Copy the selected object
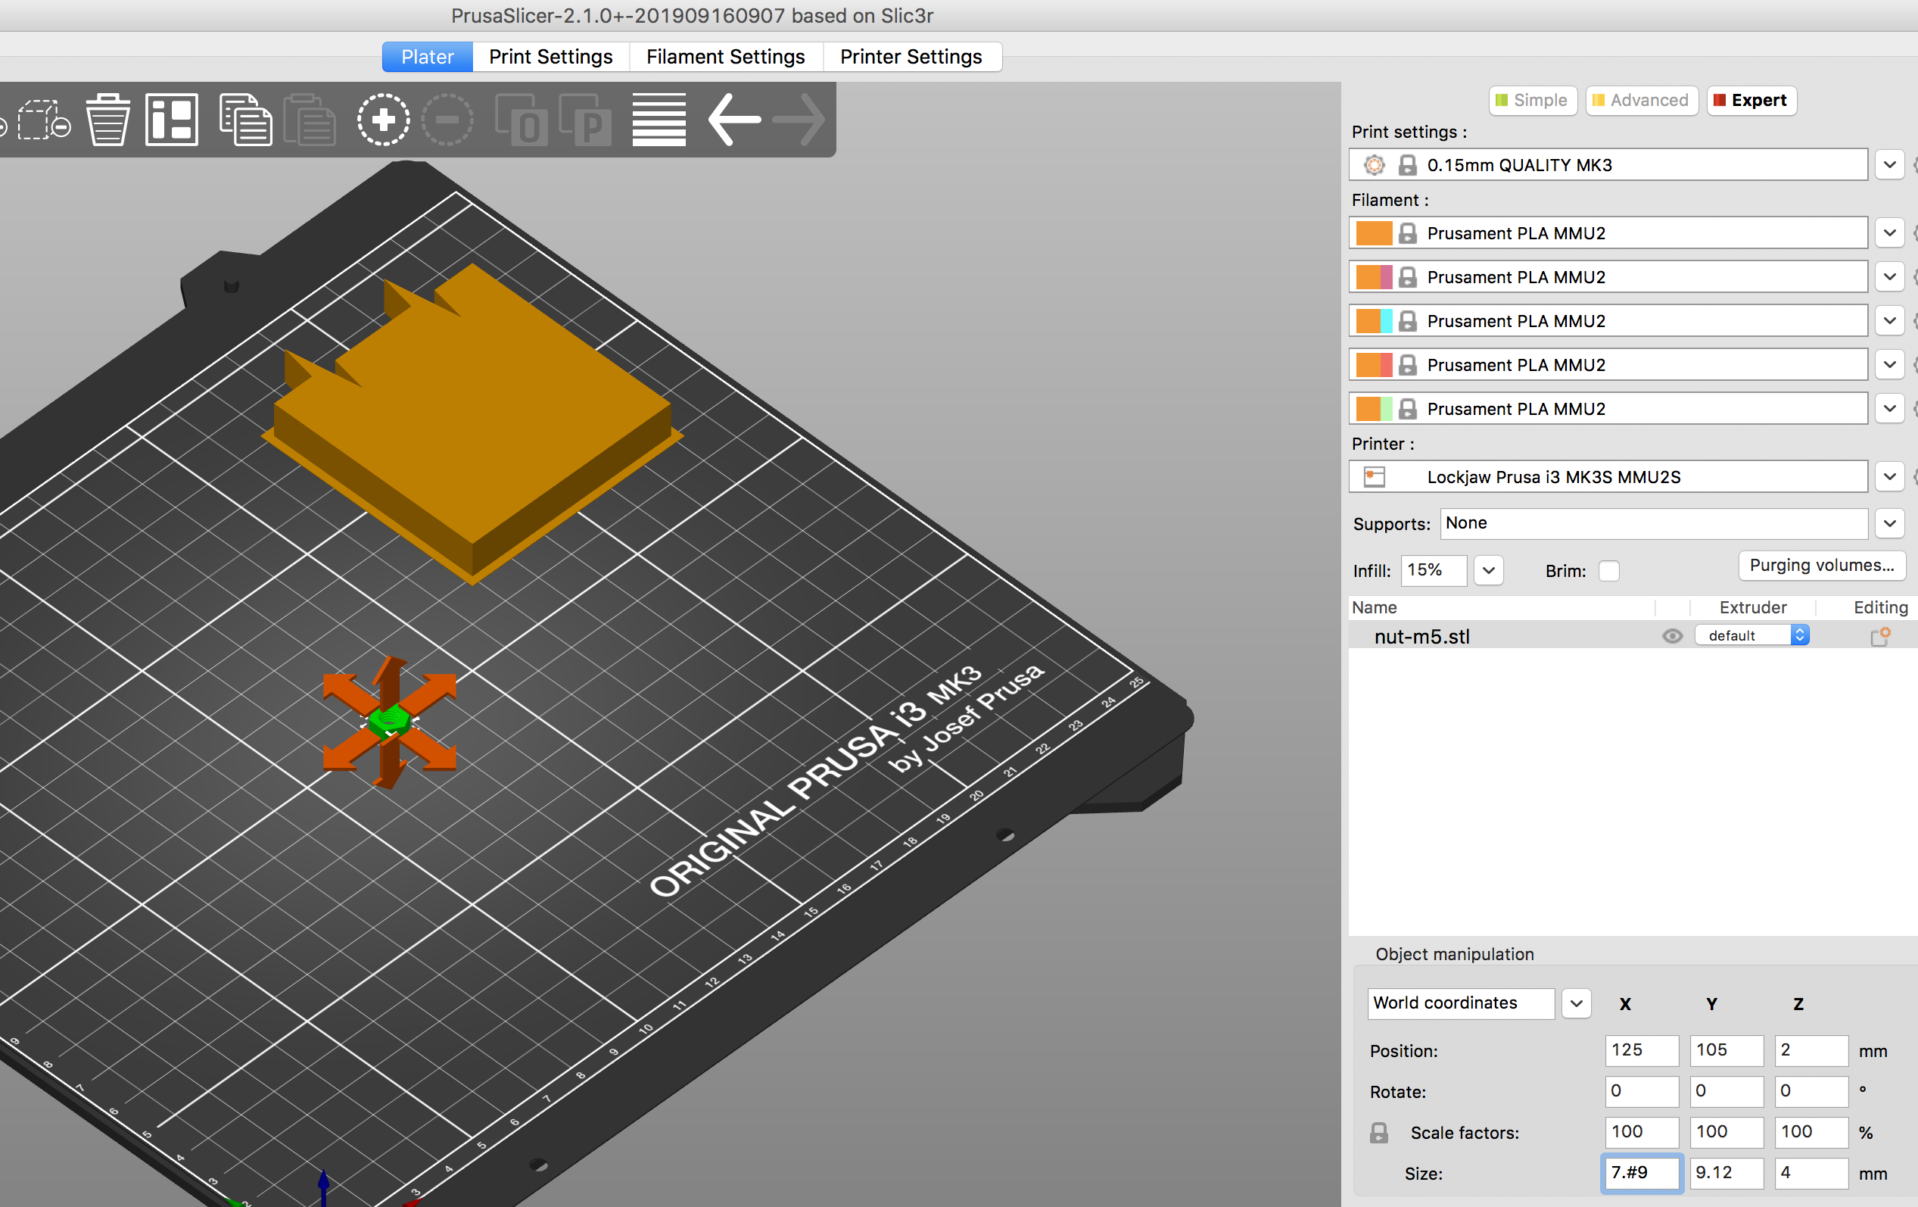Viewport: 1918px width, 1207px height. (x=244, y=120)
